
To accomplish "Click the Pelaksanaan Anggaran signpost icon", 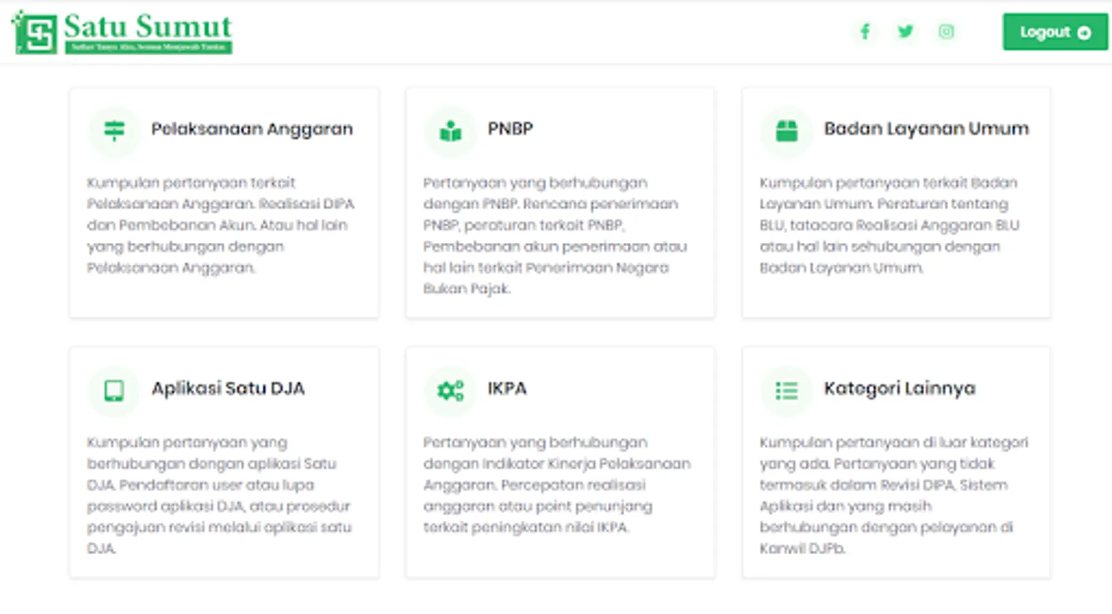I will (x=114, y=130).
